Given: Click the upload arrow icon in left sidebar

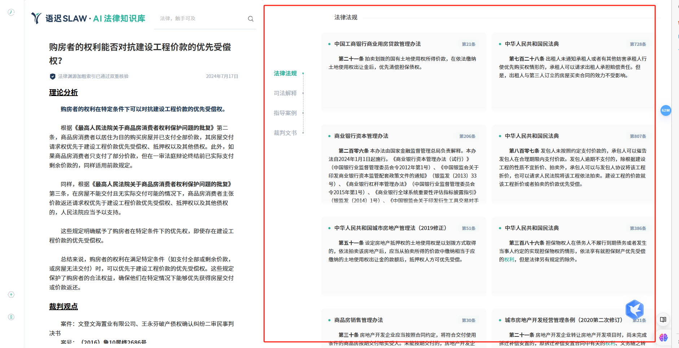Looking at the screenshot, I should tap(11, 295).
